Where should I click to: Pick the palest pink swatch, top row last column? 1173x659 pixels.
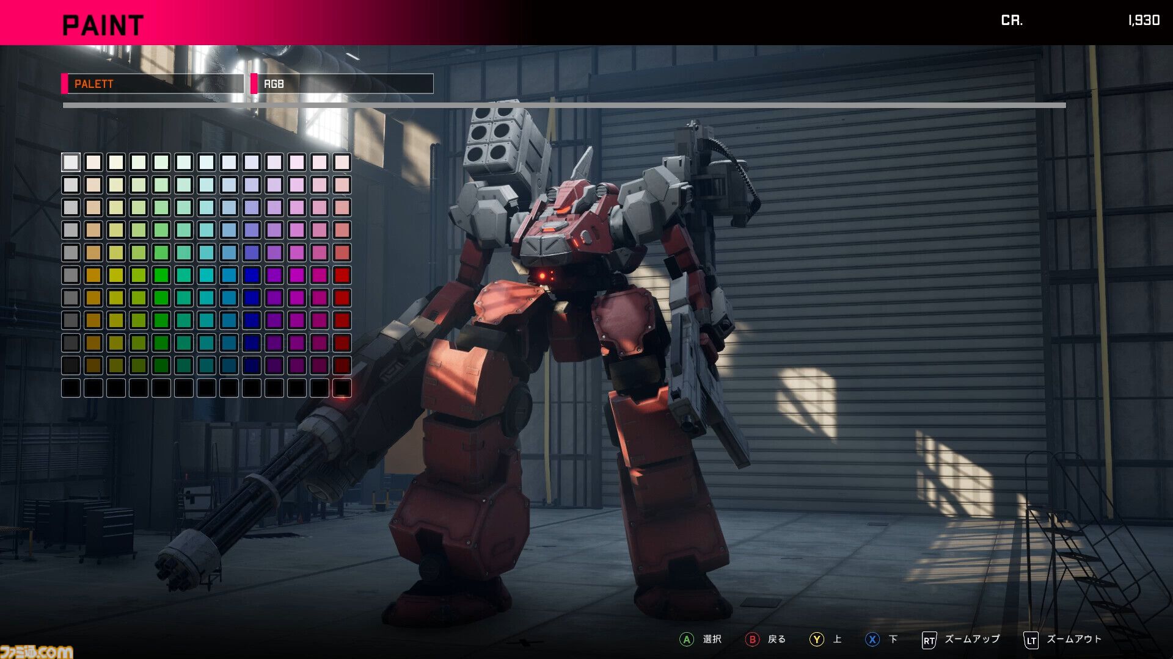(x=342, y=162)
